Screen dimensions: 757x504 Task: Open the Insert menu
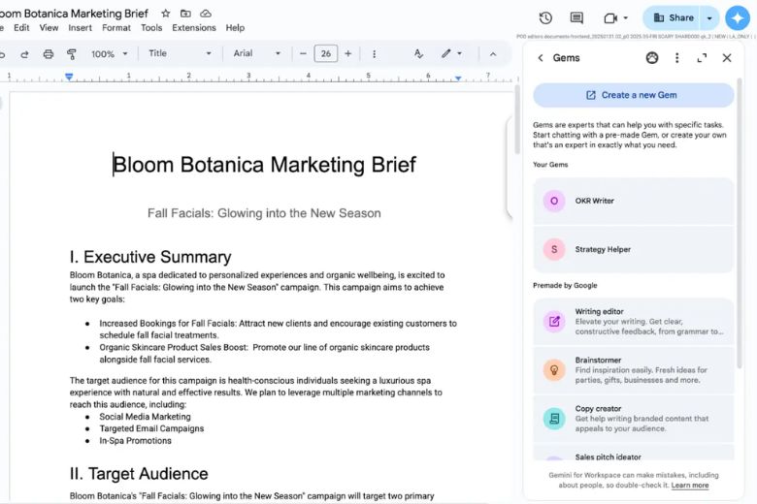click(x=81, y=28)
